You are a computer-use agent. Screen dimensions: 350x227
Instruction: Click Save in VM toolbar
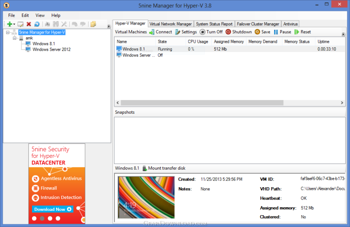pyautogui.click(x=262, y=32)
